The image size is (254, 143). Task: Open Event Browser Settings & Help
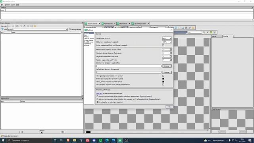[75, 29]
